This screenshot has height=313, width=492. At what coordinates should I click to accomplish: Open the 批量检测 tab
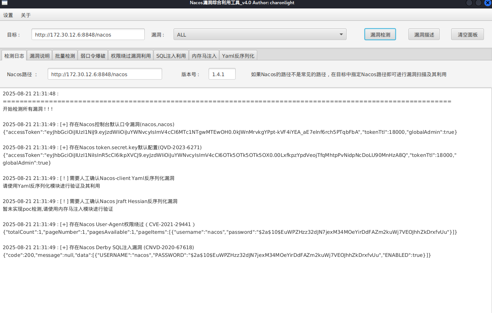coord(65,55)
